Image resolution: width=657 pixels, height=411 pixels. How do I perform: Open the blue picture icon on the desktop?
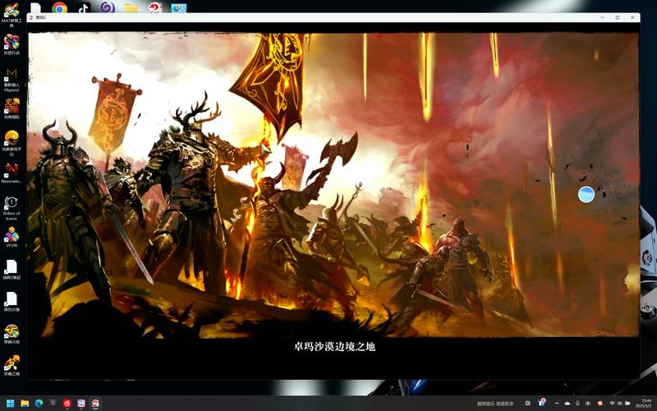pos(179,7)
